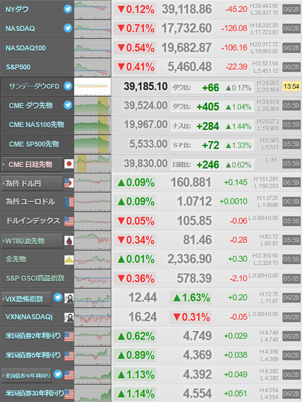Click the CME 日経先物 value 39,830.00
302x402 pixels.
(x=145, y=164)
